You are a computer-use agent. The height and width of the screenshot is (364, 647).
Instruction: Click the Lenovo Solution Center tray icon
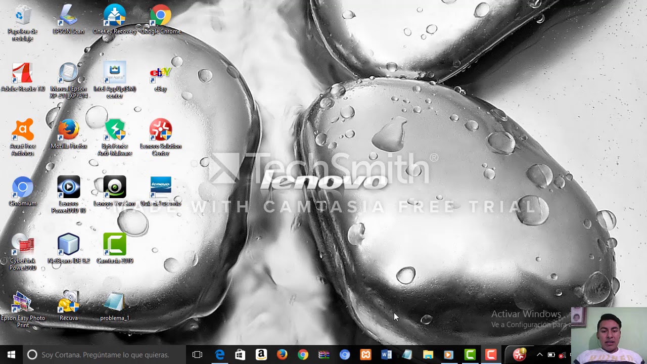pos(520,354)
